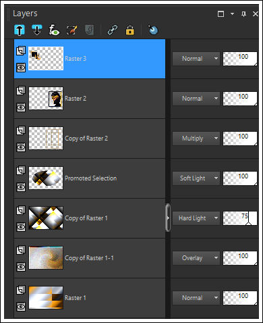Screen dimensions: 263x323
Task: Hide the Copy of Raster 1-1 layer
Action: click(21, 267)
